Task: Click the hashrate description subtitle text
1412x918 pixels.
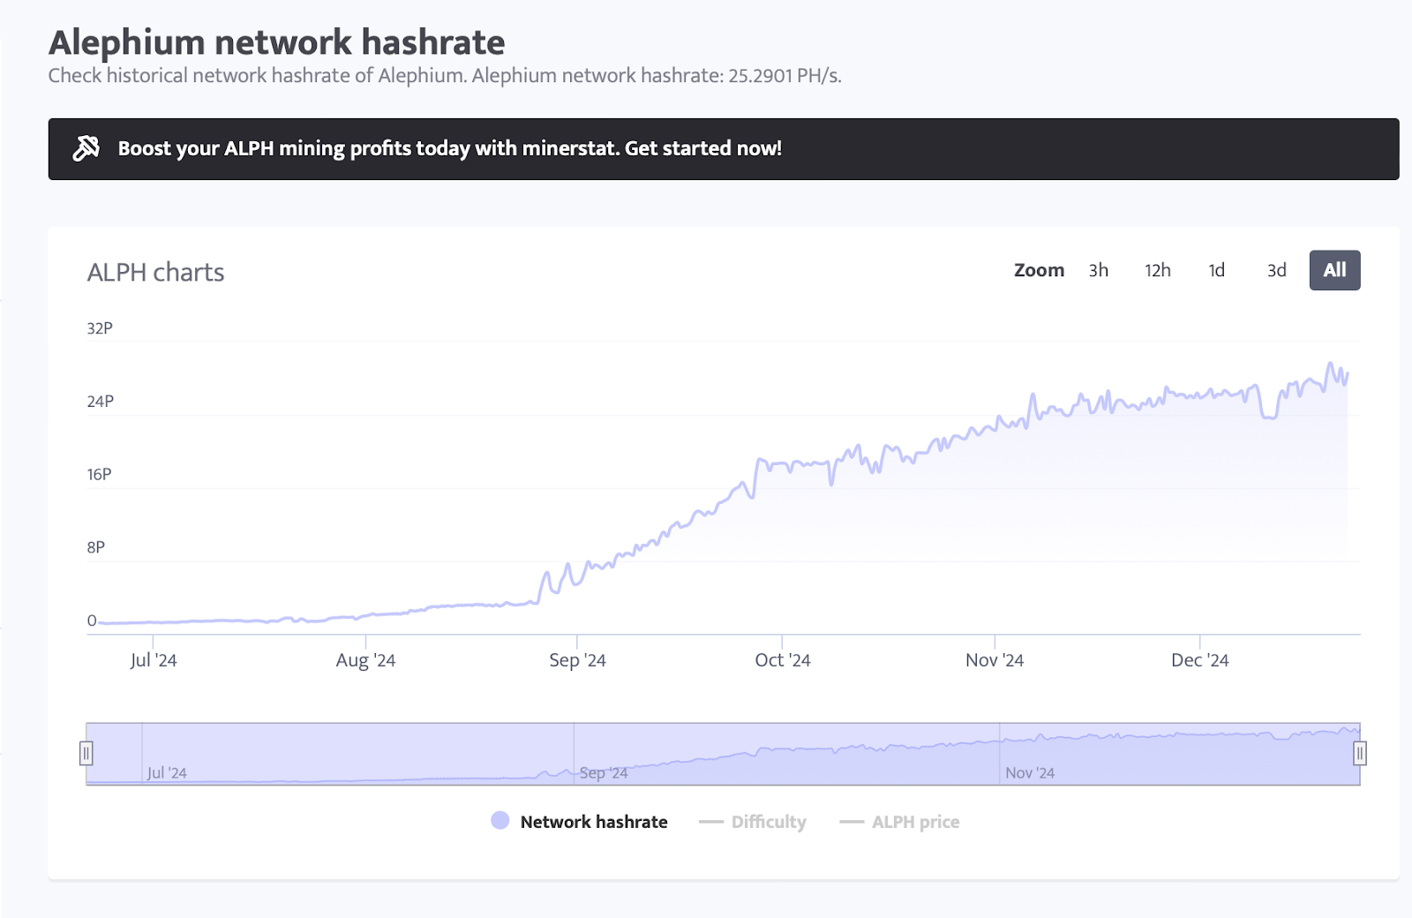Action: (x=445, y=76)
